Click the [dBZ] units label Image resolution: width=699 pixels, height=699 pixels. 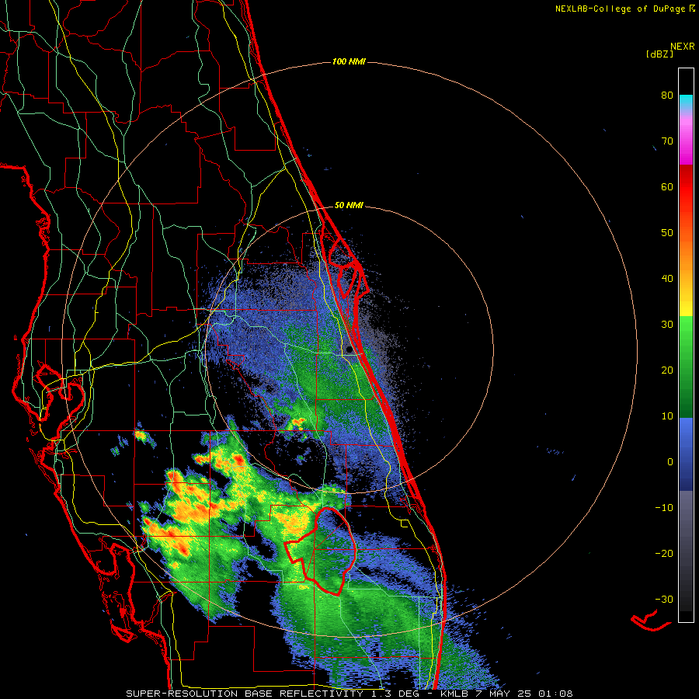(659, 54)
